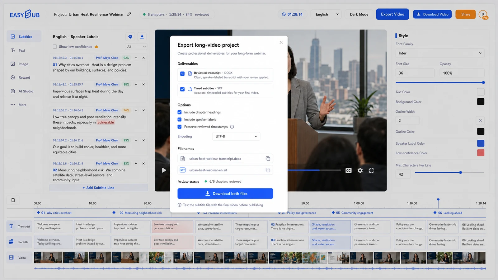Add line after 01:15:42.3 subtitle entry
The image size is (498, 280).
[136, 58]
